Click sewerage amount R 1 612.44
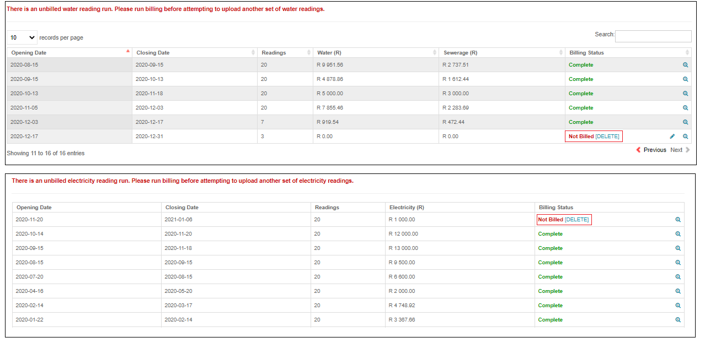Viewport: 705px width, 343px height. tap(456, 79)
